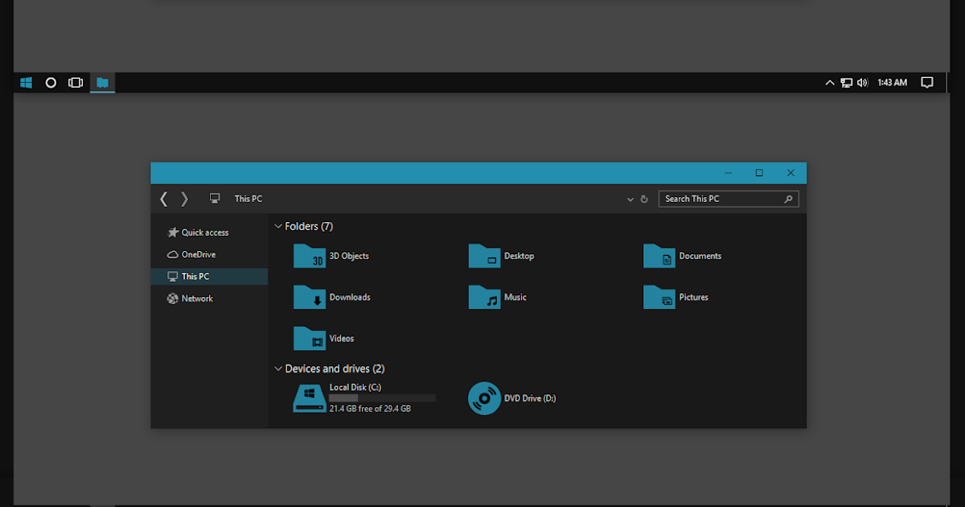Click the Documents folder label
The height and width of the screenshot is (507, 965).
pos(700,256)
